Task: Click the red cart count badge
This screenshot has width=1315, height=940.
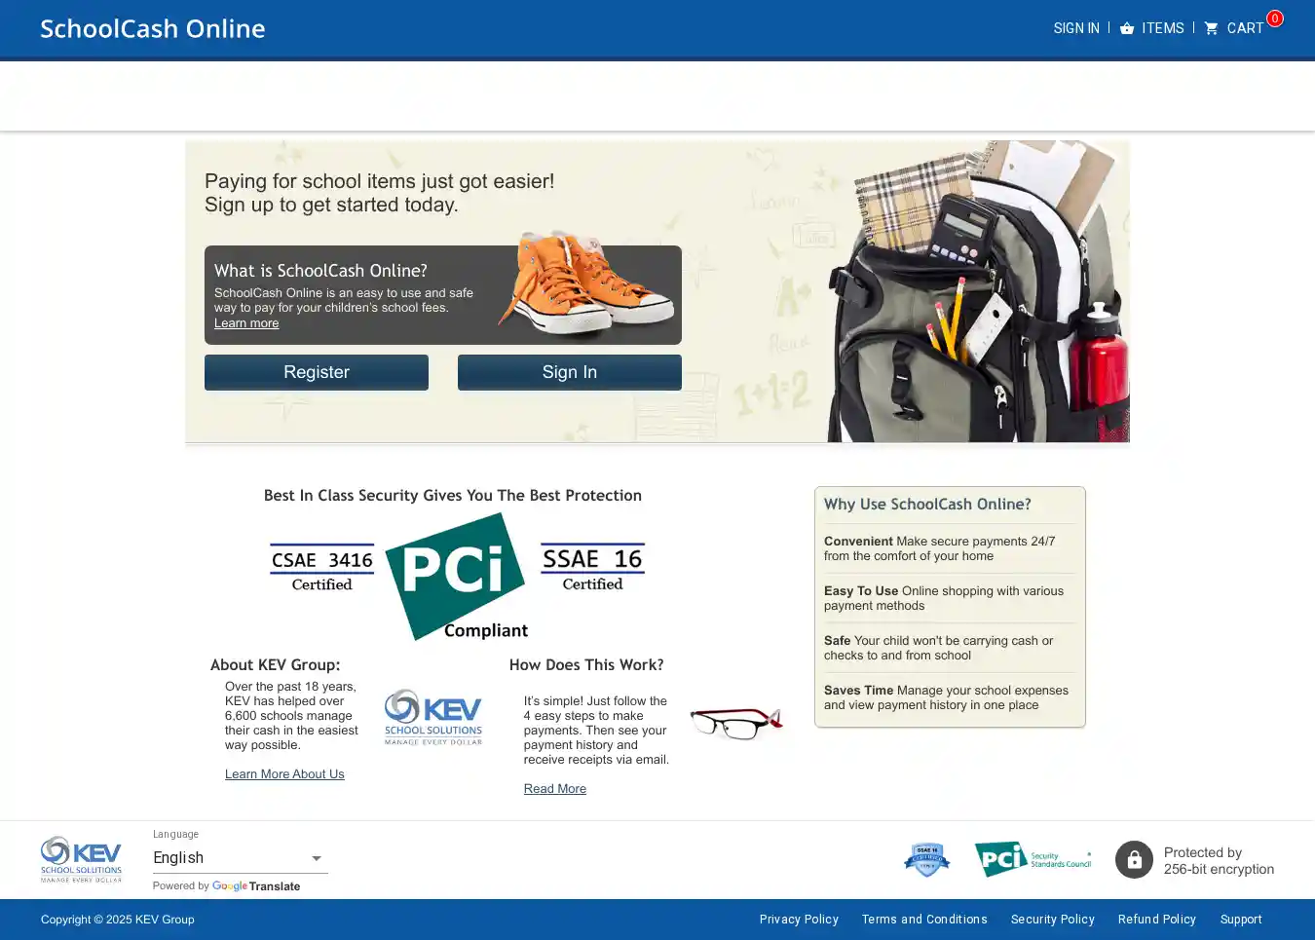Action: point(1274,19)
